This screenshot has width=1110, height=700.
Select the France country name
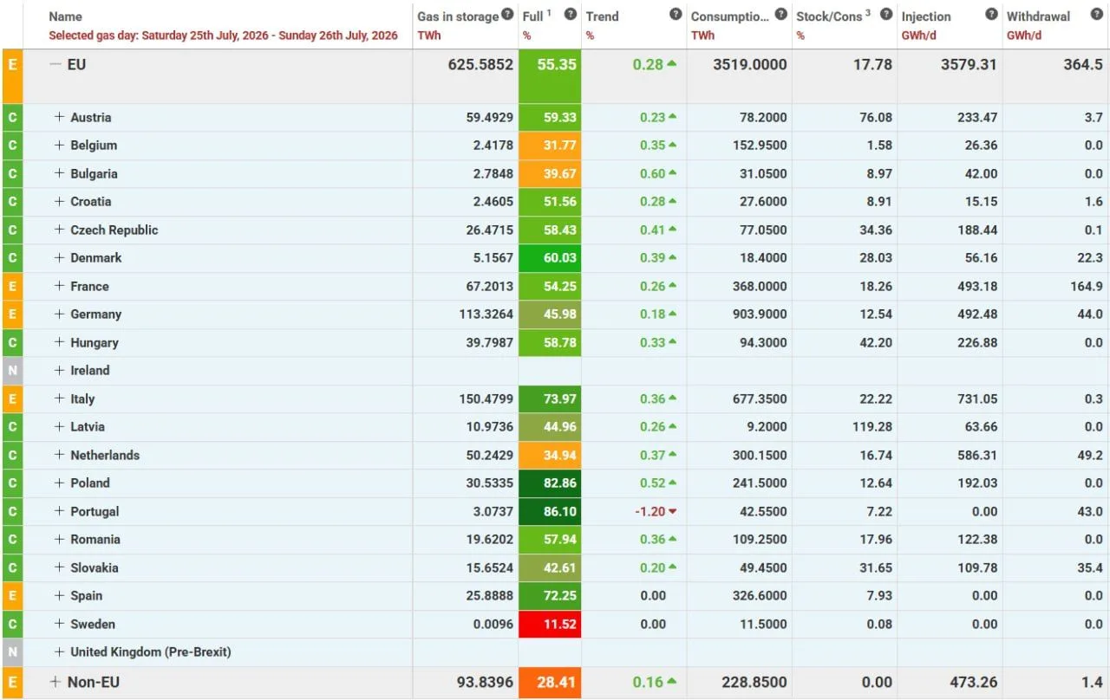coord(90,286)
